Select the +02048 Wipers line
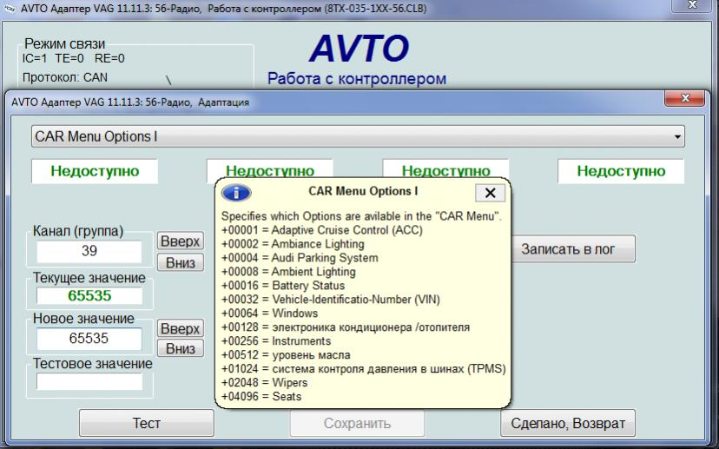This screenshot has width=719, height=449. [264, 382]
